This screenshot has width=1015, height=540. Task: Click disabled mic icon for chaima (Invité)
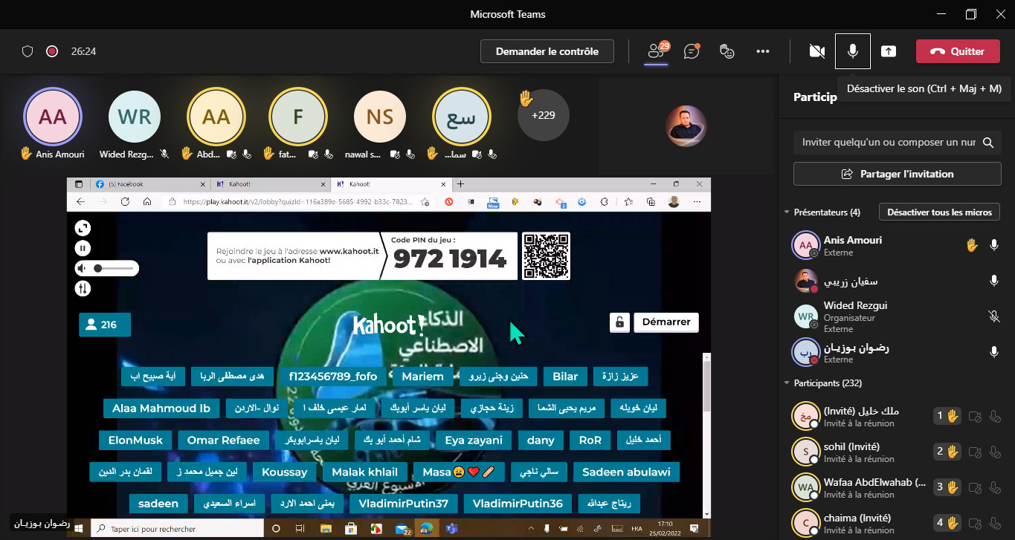[x=995, y=523]
